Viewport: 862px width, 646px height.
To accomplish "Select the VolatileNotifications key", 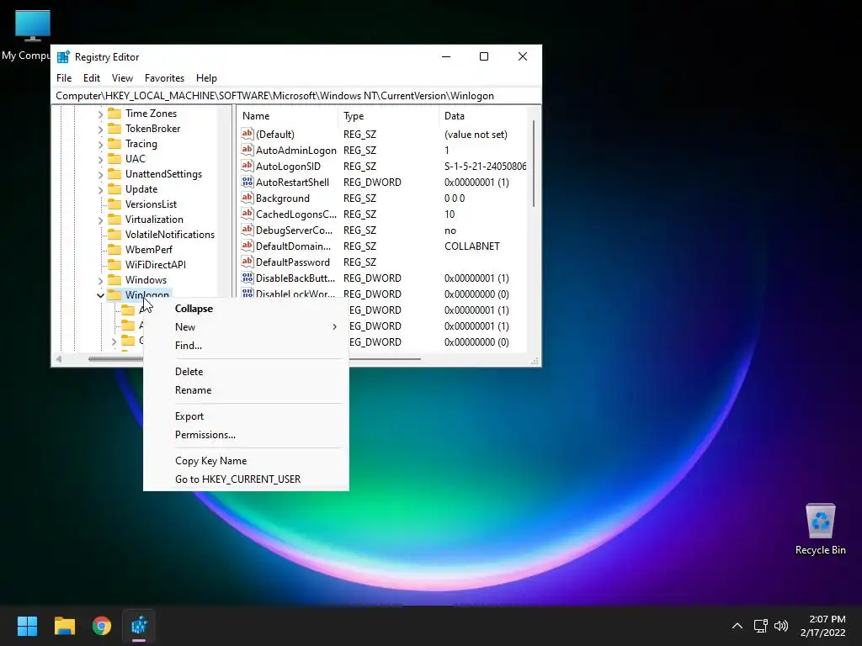I will click(x=170, y=234).
